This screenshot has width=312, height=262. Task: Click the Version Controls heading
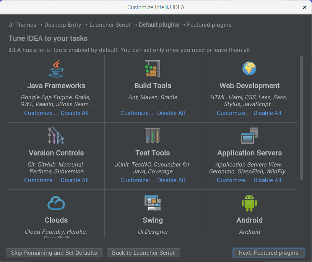56,153
